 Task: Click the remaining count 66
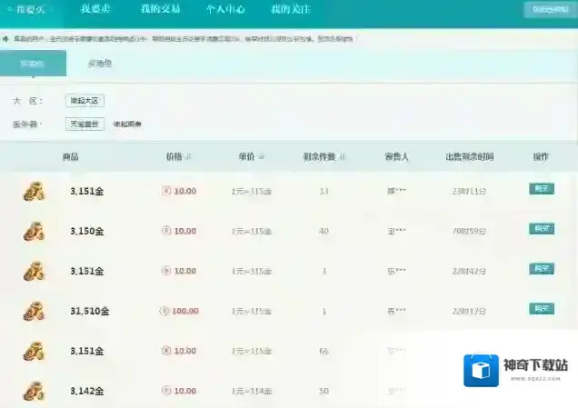click(x=324, y=352)
